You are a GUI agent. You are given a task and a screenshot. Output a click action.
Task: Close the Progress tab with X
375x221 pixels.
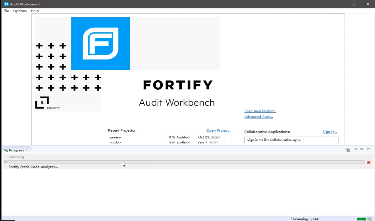point(28,150)
